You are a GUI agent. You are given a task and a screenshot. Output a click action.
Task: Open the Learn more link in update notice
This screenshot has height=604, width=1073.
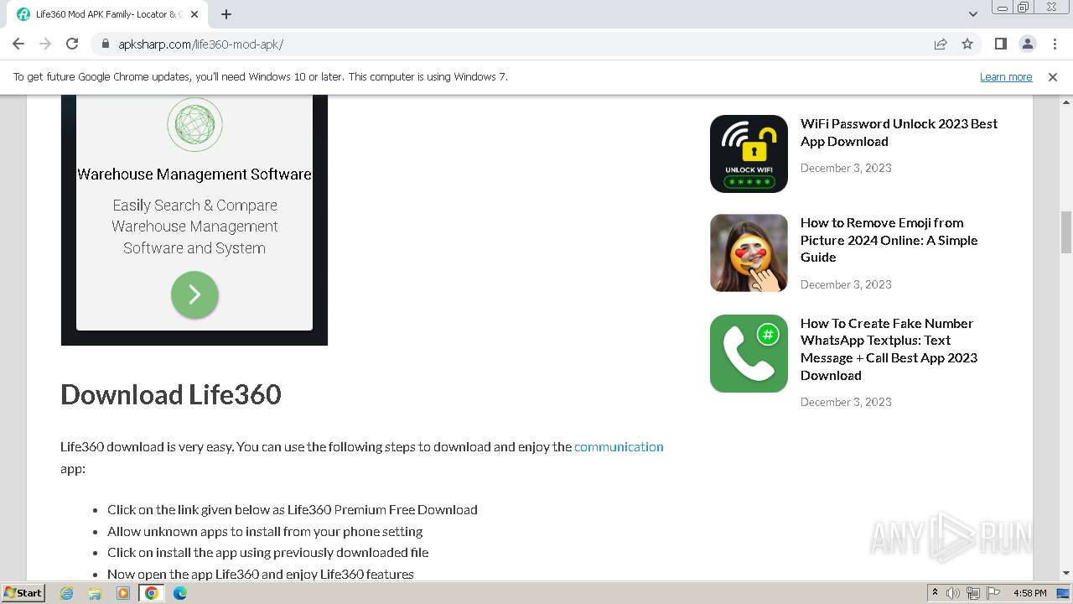(x=1006, y=77)
